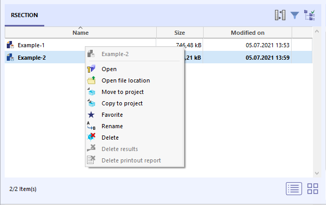This screenshot has width=326, height=205.
Task: Click the scrollbar down arrow
Action: click(x=317, y=173)
